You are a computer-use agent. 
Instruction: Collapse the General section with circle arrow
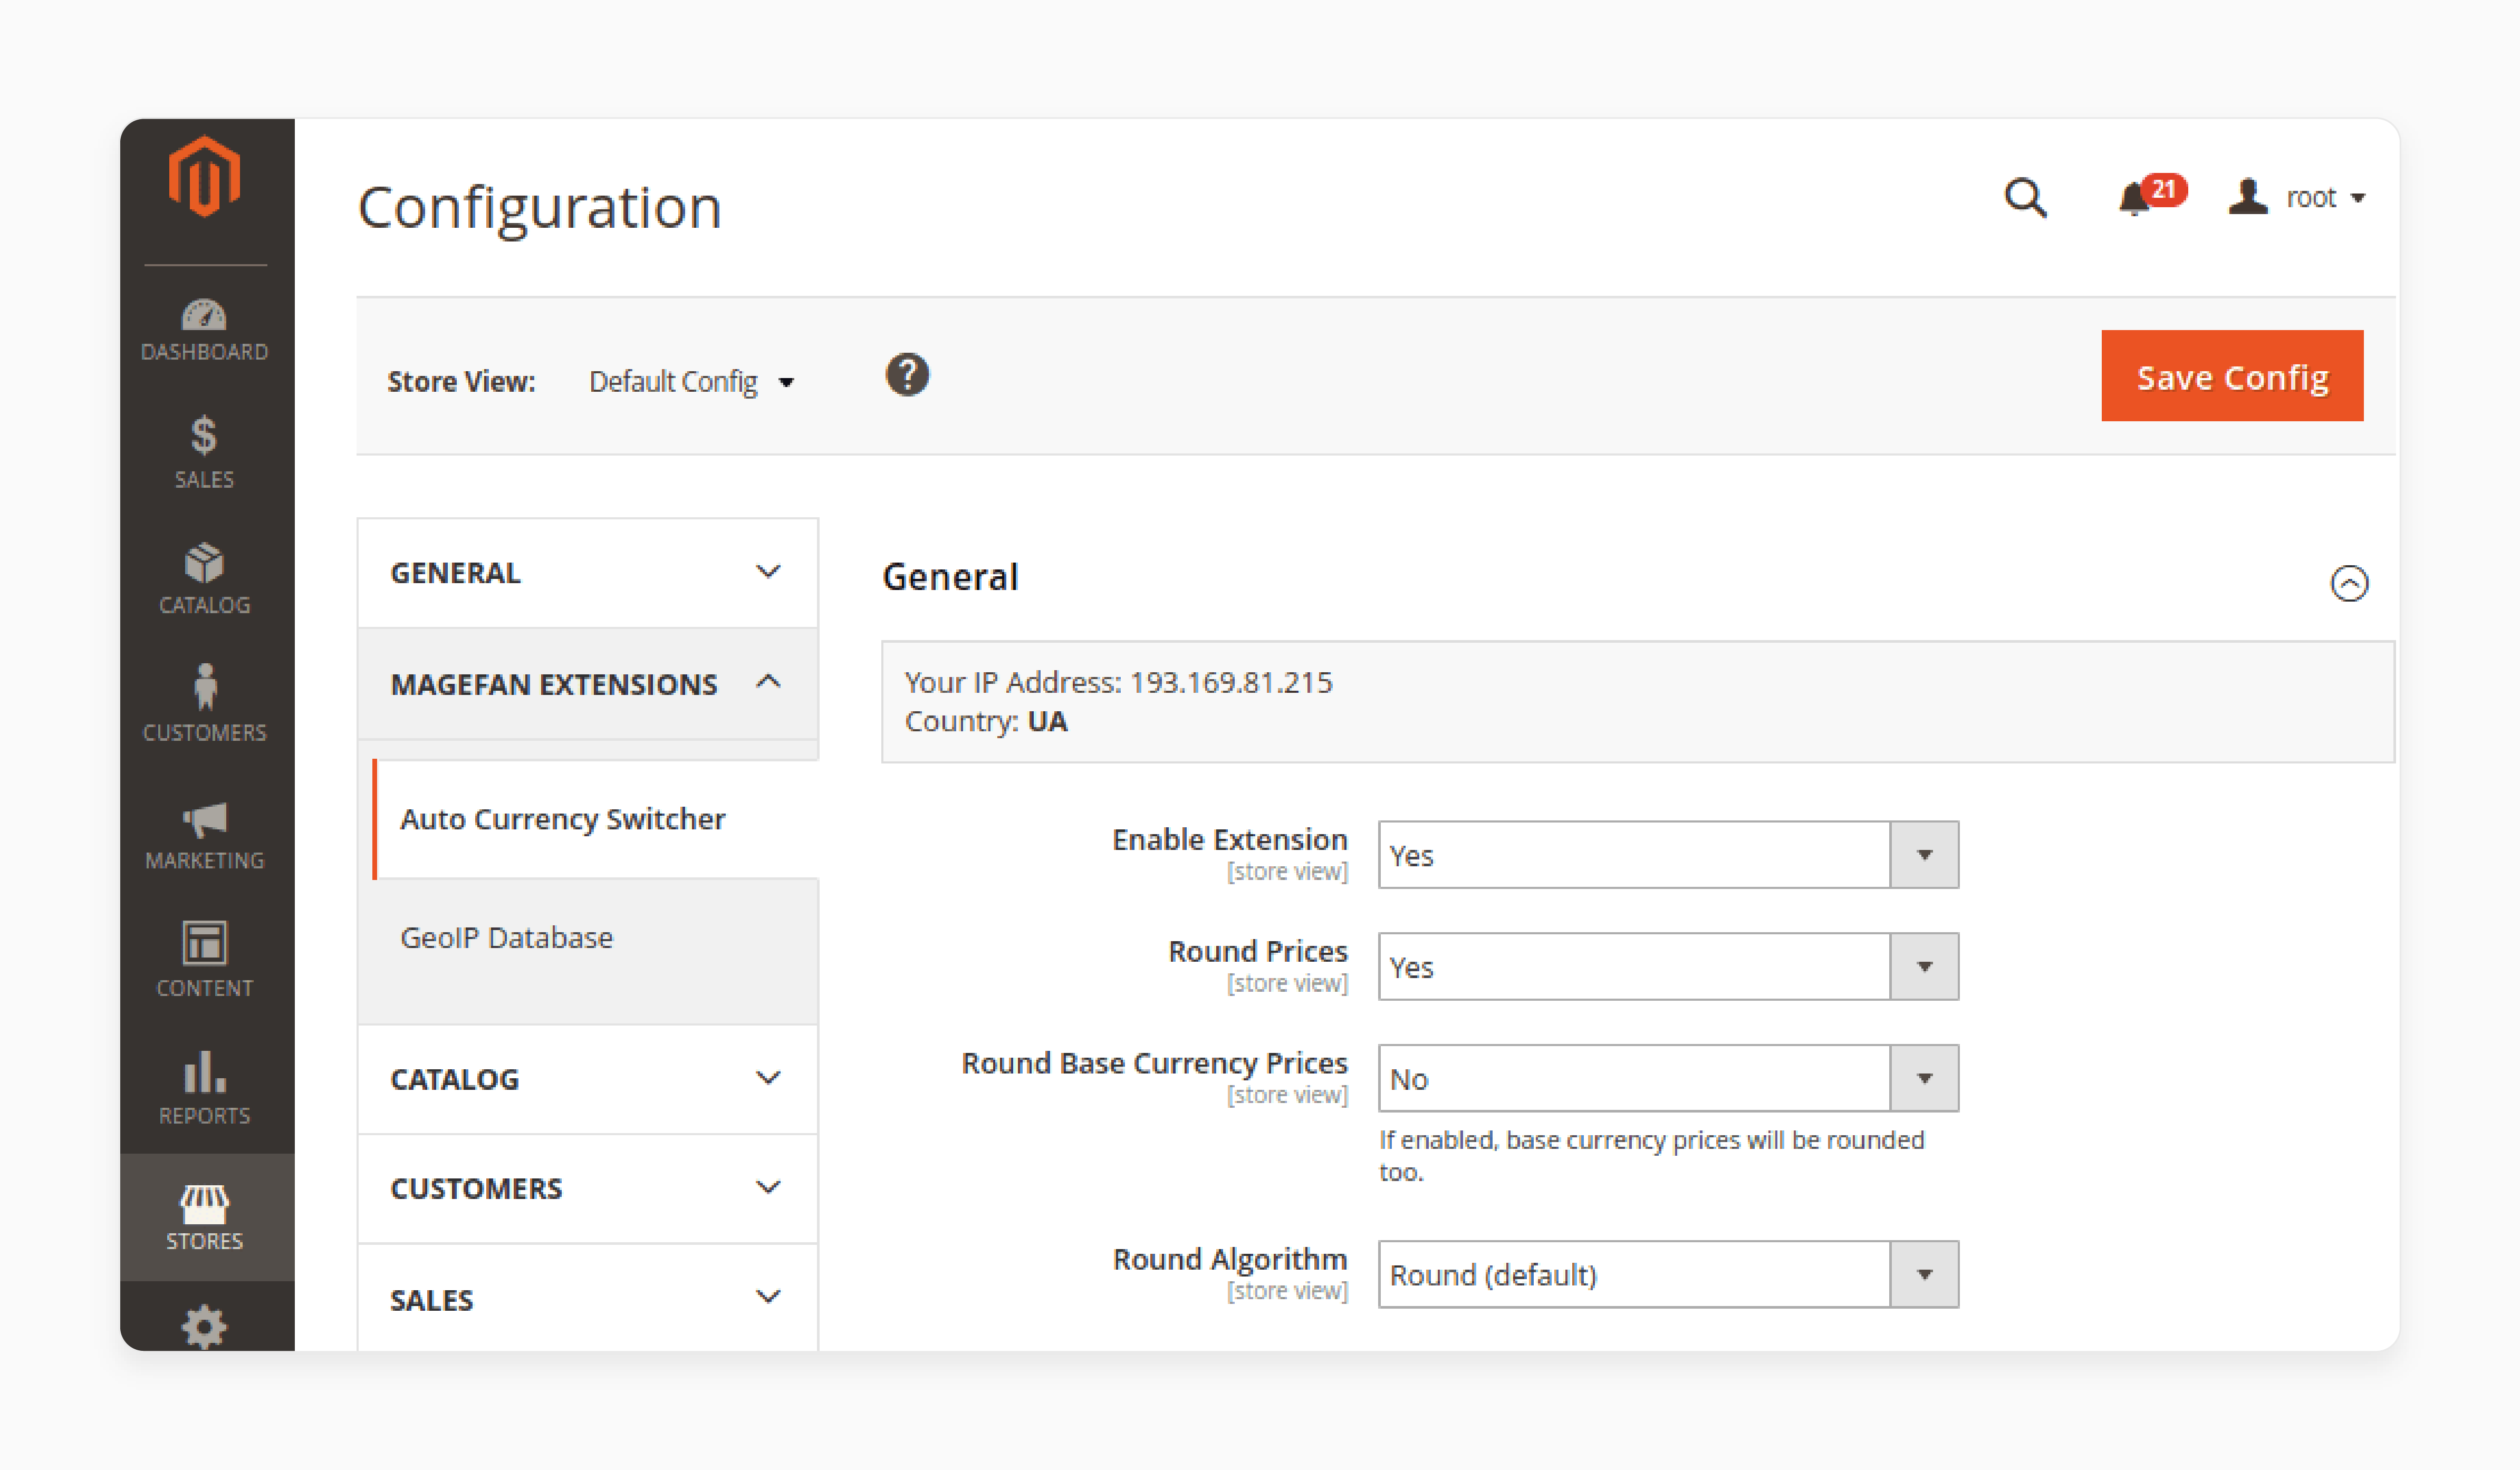point(2349,583)
